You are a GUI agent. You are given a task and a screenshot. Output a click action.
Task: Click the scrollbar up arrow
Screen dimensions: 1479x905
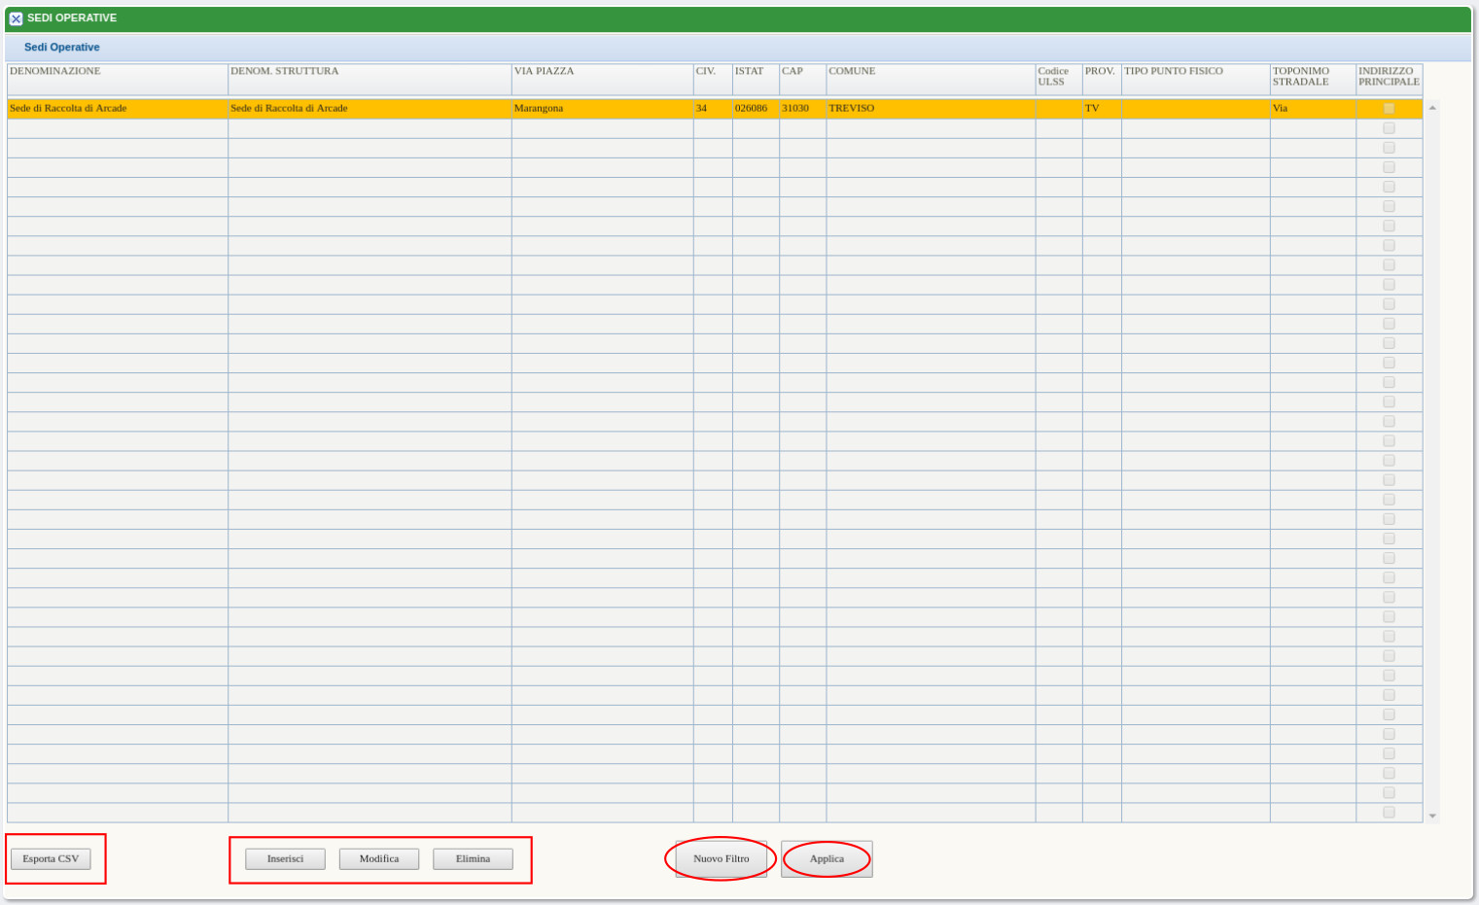(1432, 108)
